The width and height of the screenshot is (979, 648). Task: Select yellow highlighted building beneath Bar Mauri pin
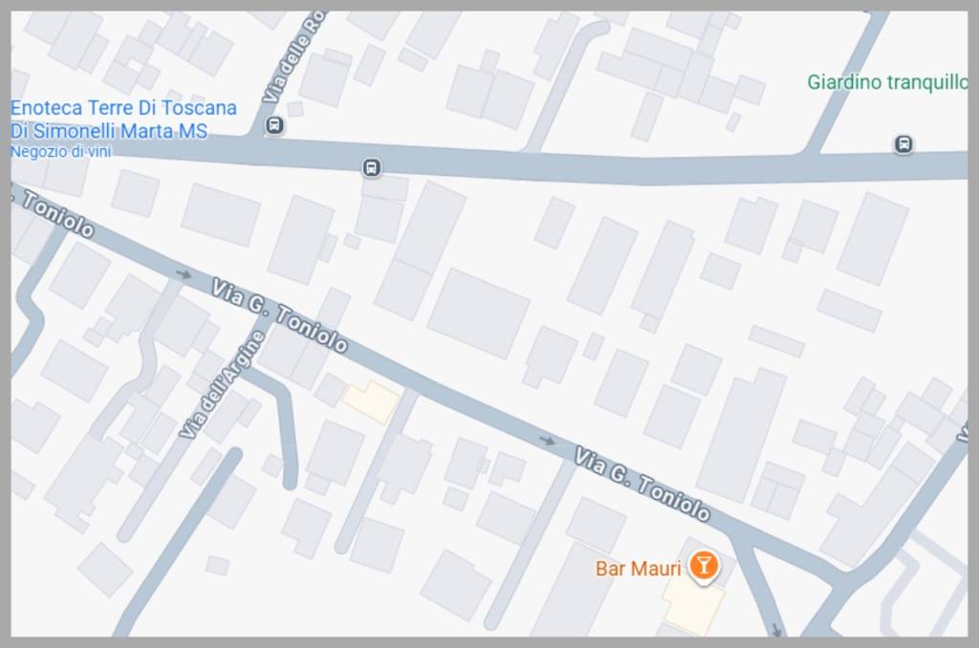click(693, 601)
